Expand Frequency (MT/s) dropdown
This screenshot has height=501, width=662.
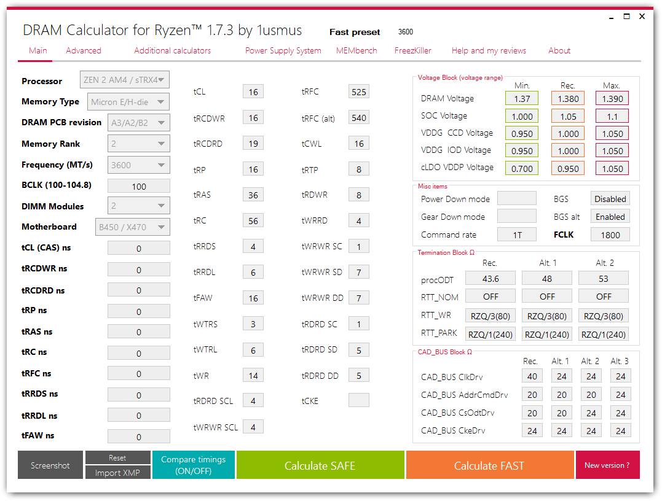tap(138, 165)
